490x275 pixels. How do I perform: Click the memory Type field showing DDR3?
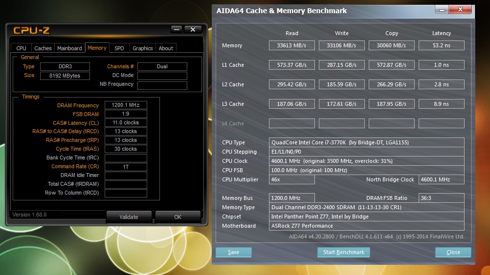pos(65,66)
